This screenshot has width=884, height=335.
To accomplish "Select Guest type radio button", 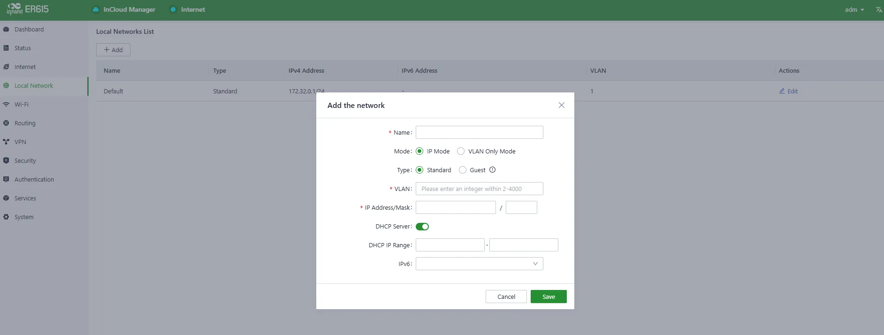I will coord(463,170).
